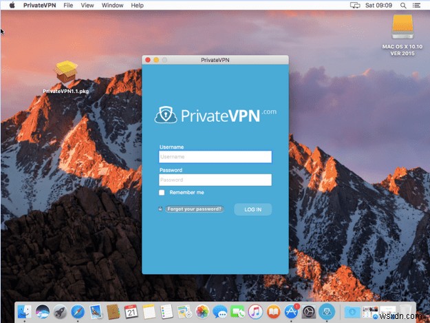Viewport: 430px width, 323px height.
Task: Click the PrivateVPN cloud shield logo
Action: [166, 115]
